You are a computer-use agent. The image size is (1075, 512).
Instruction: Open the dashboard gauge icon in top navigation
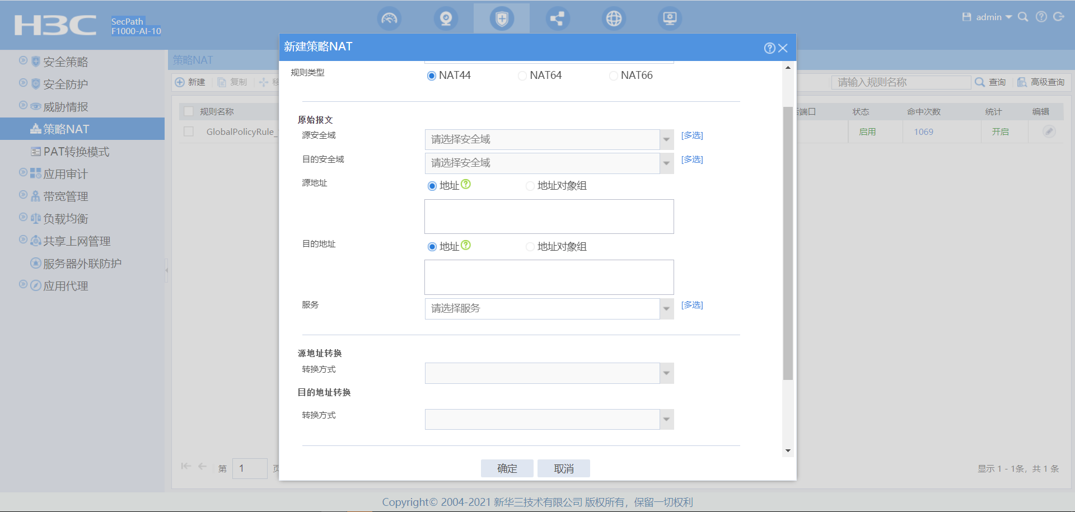tap(389, 18)
